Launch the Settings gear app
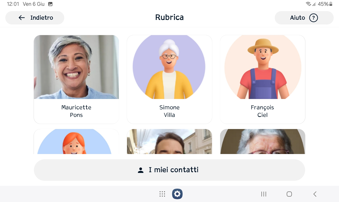 pos(177,194)
